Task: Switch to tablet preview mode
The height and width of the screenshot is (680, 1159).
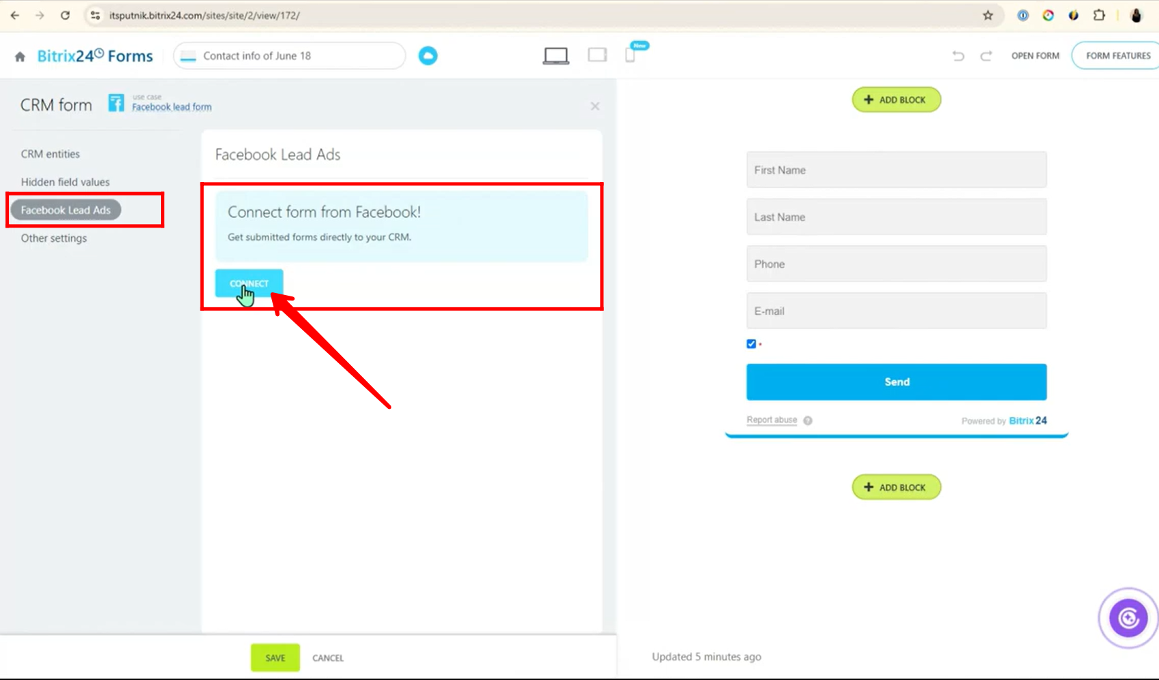Action: pyautogui.click(x=597, y=55)
